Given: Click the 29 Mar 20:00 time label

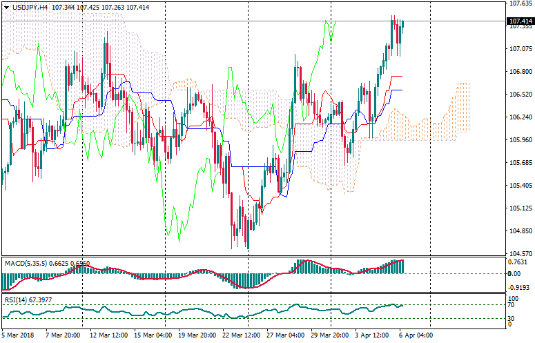Looking at the screenshot, I should point(330,335).
